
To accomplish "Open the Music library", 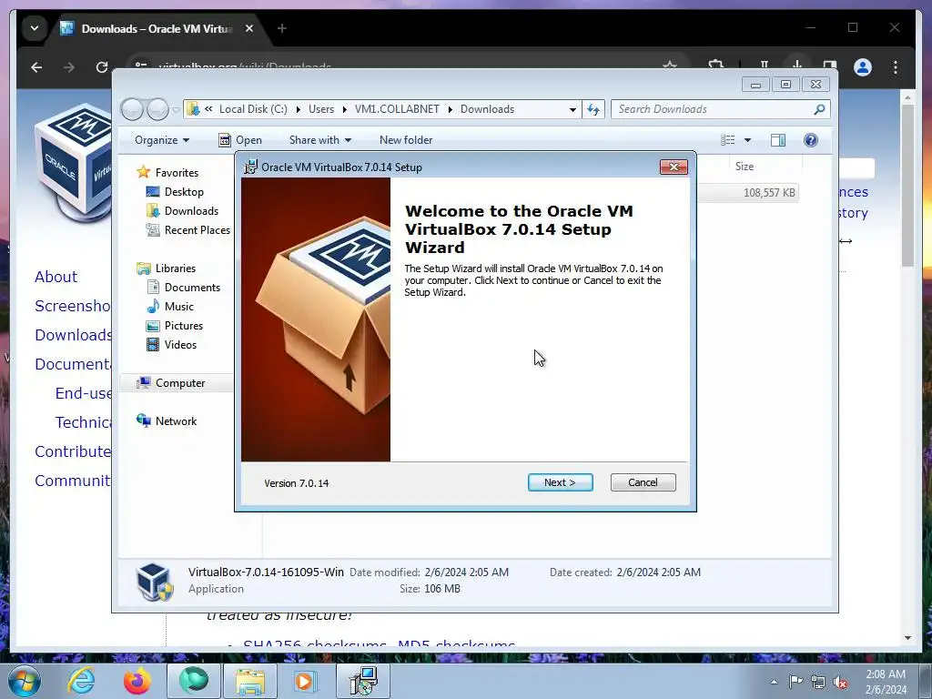I will pos(179,306).
